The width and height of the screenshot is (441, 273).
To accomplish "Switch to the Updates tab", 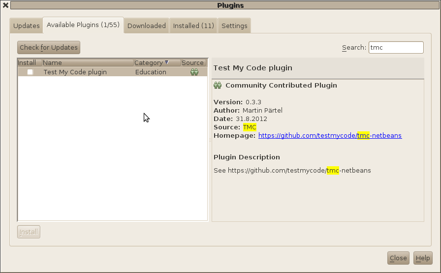I will click(27, 26).
